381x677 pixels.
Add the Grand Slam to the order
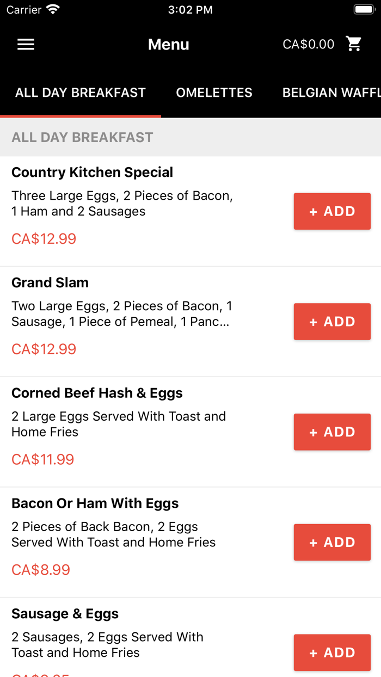click(332, 321)
